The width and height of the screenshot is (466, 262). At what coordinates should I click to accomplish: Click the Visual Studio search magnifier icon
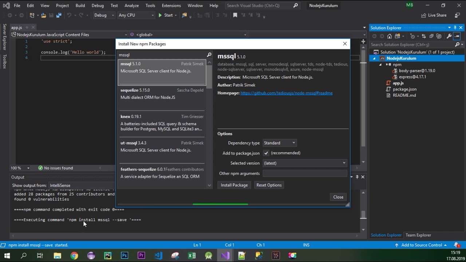tap(296, 5)
